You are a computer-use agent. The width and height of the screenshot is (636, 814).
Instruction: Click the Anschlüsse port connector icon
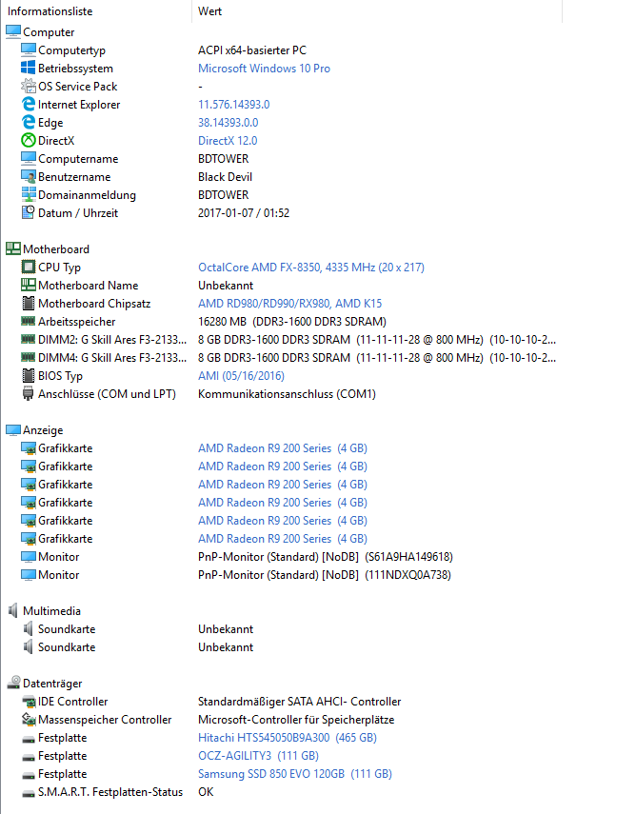coord(28,393)
